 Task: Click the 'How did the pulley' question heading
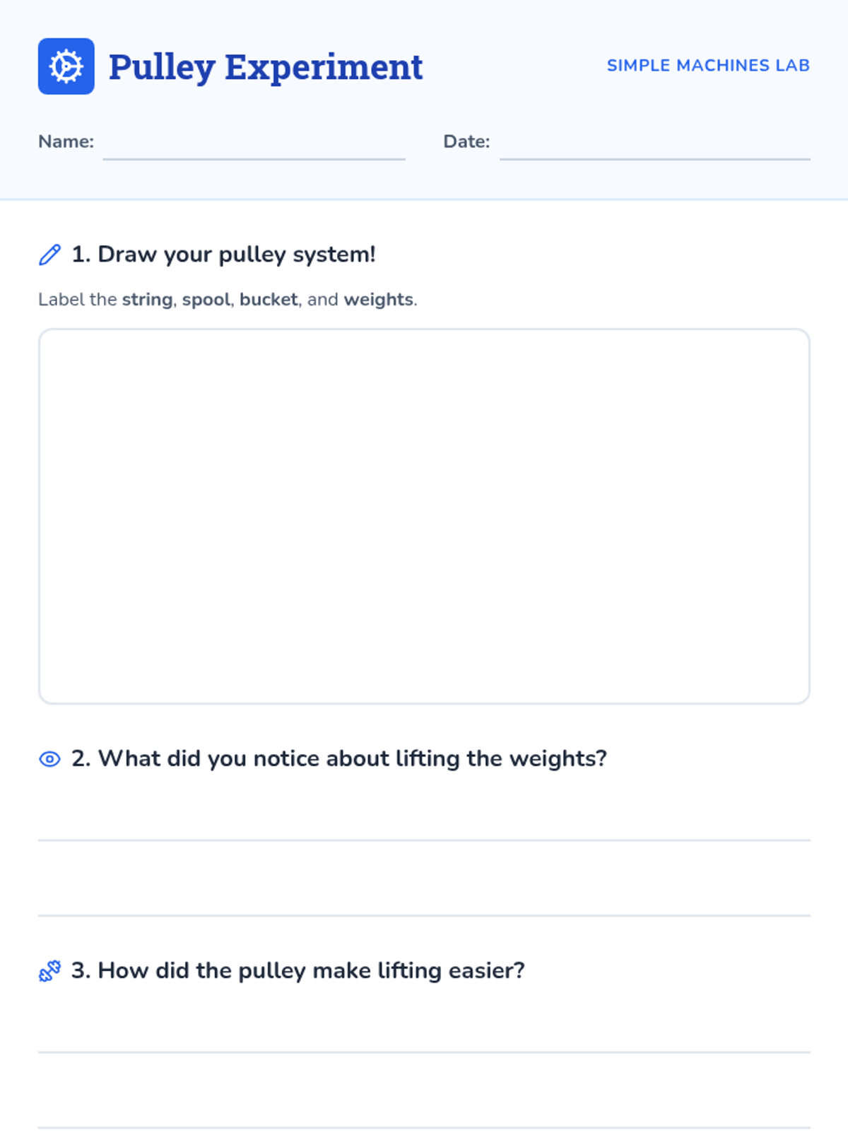click(298, 971)
